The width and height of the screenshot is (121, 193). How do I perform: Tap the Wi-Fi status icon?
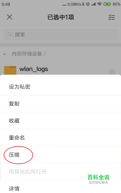tap(99, 4)
